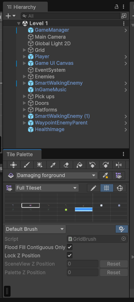Reset the SceneView Z Position
Viewport: 134px width, 302px height.
114,264
